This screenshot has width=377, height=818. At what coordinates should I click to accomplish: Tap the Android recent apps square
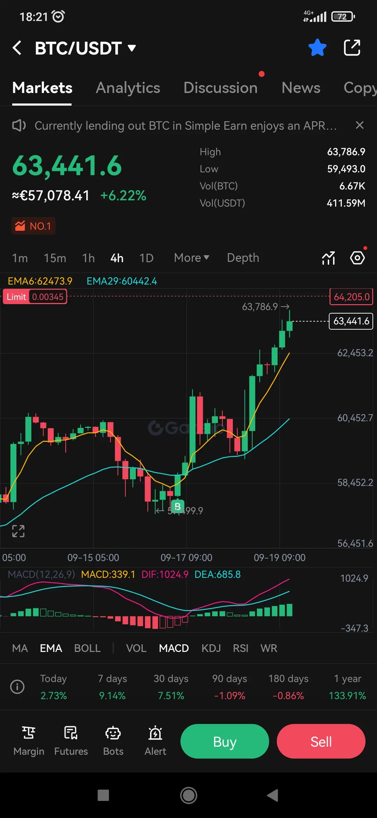coord(103,795)
